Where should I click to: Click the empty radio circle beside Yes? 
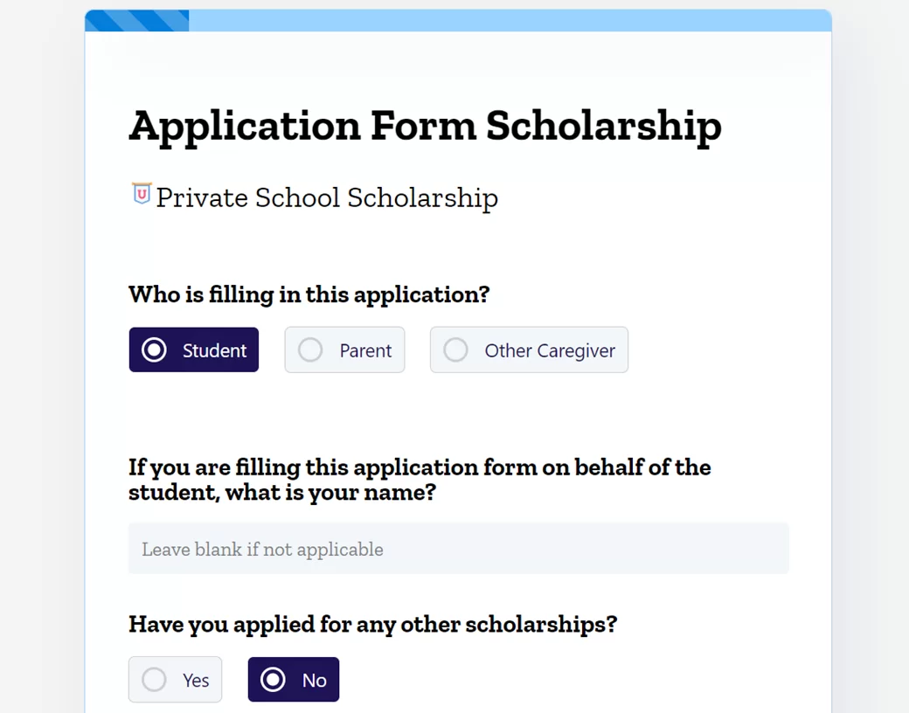(x=154, y=680)
